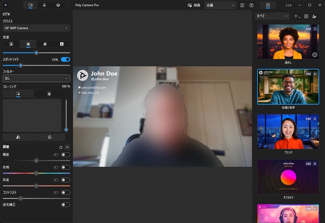Screen dimensions: 325x223
Task: Enable the コントラスト contrast toggle
Action: 66,193
